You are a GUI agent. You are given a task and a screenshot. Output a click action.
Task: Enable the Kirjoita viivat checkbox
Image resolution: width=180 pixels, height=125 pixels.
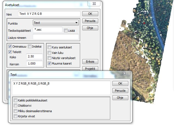[x=15, y=116]
